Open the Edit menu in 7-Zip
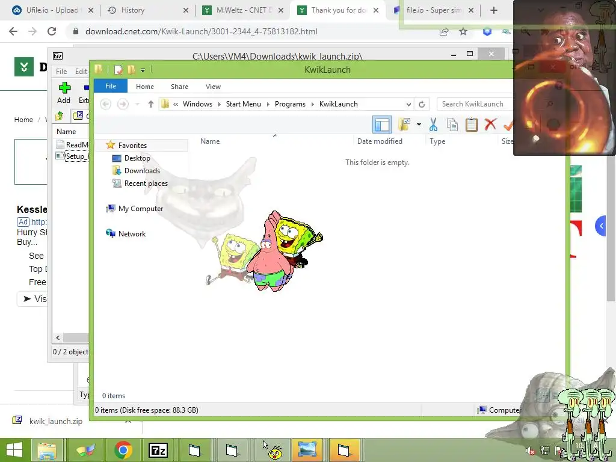The width and height of the screenshot is (616, 462). tap(81, 72)
